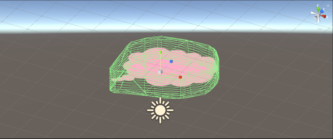This screenshot has width=333, height=139.
Task: Click the white left-pointing cone on the scene gizmo
Action: 313,13
